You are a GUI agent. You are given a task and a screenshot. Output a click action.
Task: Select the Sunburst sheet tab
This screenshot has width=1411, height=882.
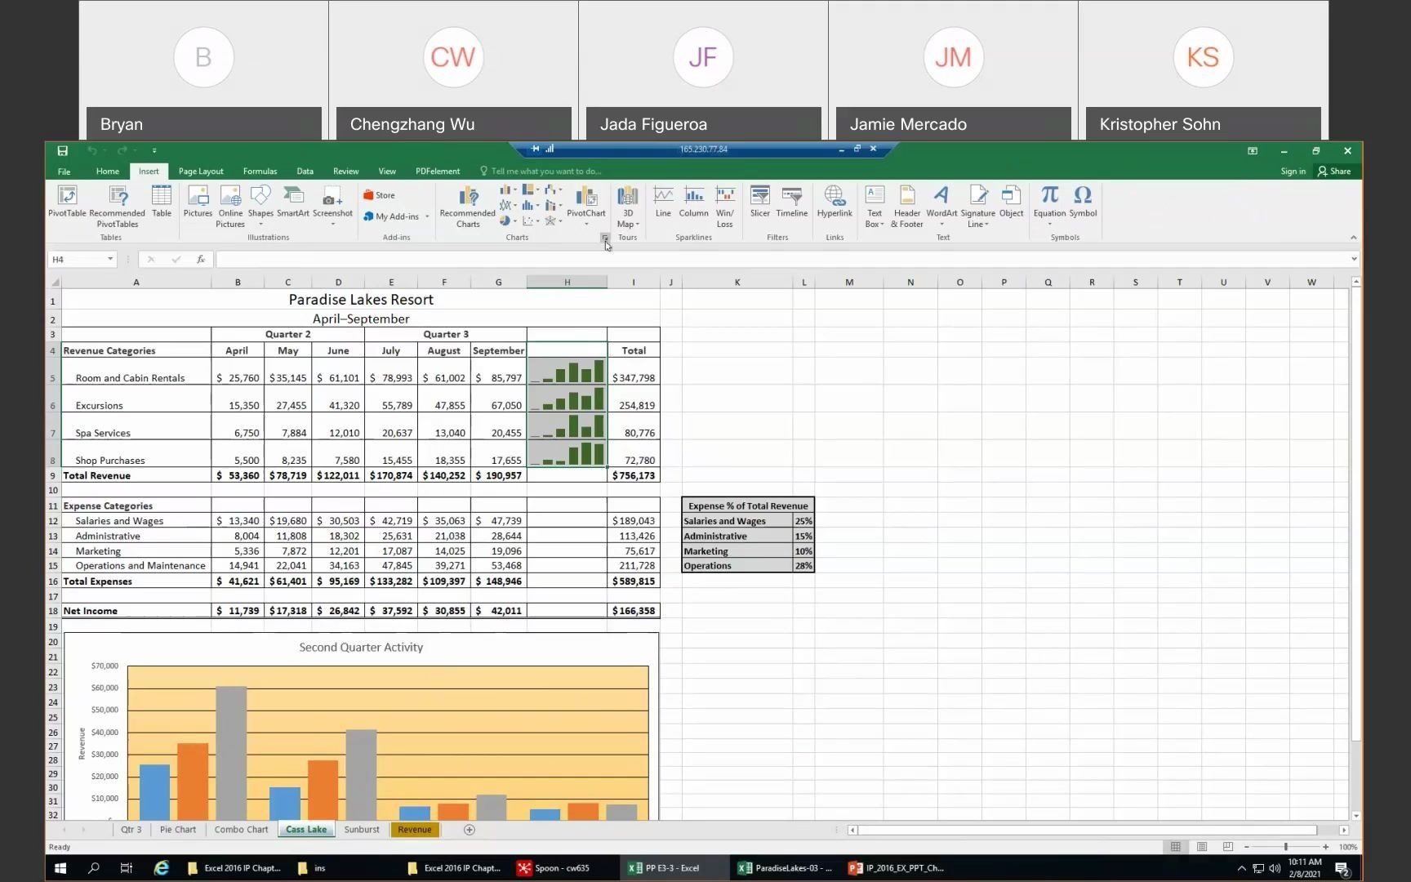(362, 830)
